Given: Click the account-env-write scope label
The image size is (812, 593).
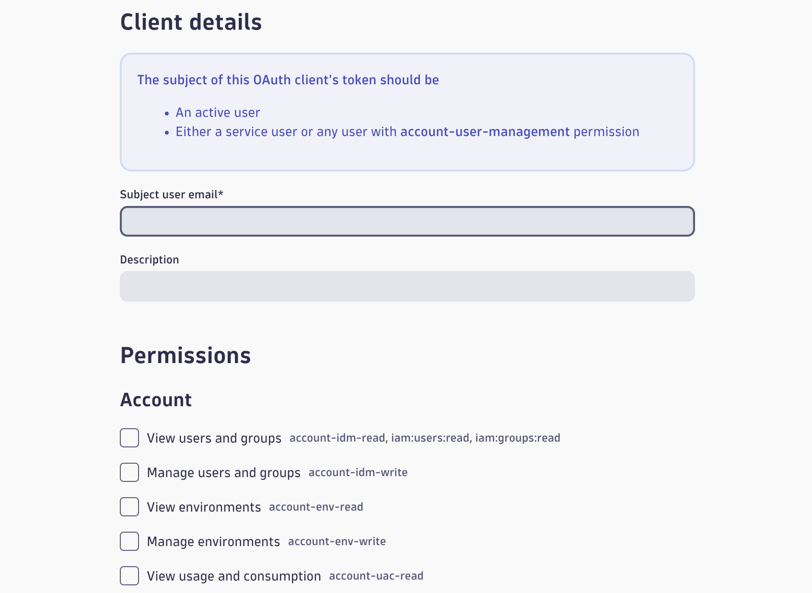Looking at the screenshot, I should pos(336,541).
